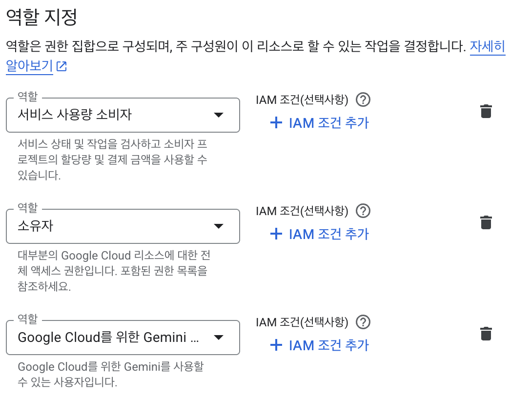Click help icon beside 소유자's IAM condition

[x=363, y=211]
